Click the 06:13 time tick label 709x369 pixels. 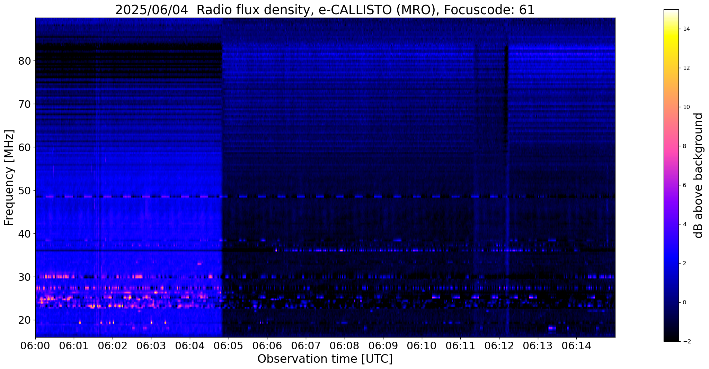(x=538, y=345)
